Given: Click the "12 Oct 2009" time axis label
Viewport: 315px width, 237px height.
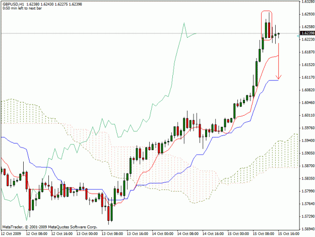Looking at the screenshot, I should 11,234.
